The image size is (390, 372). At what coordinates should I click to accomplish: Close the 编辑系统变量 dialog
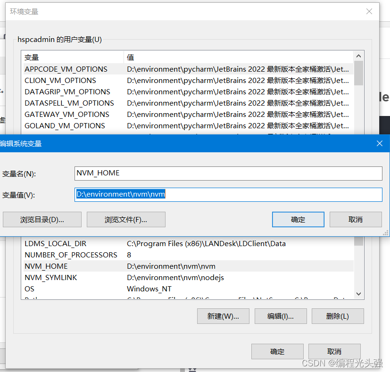(x=379, y=143)
